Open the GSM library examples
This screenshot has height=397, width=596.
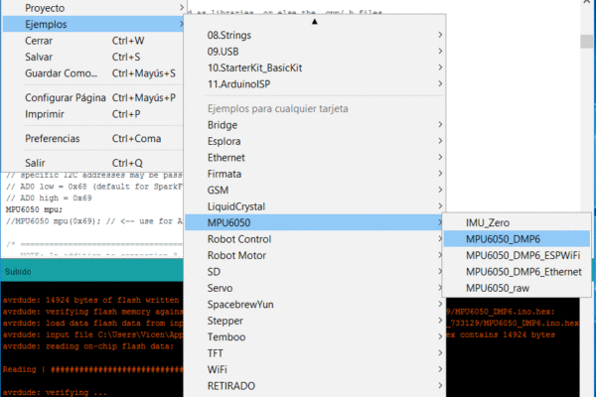coord(315,190)
